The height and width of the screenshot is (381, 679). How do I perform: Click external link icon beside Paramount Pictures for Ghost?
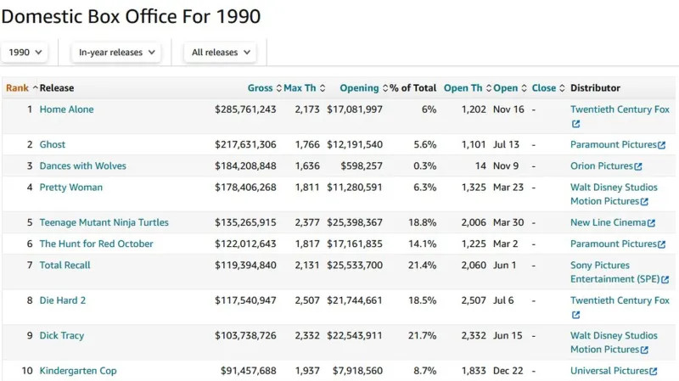662,145
